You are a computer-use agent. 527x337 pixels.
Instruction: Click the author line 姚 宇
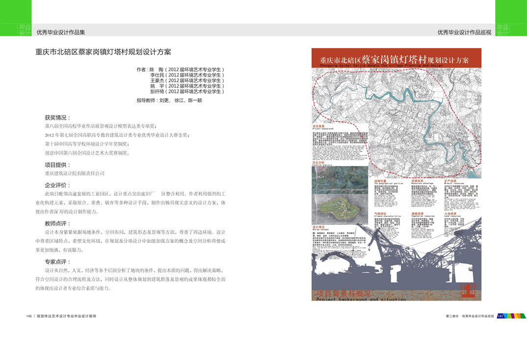187,86
